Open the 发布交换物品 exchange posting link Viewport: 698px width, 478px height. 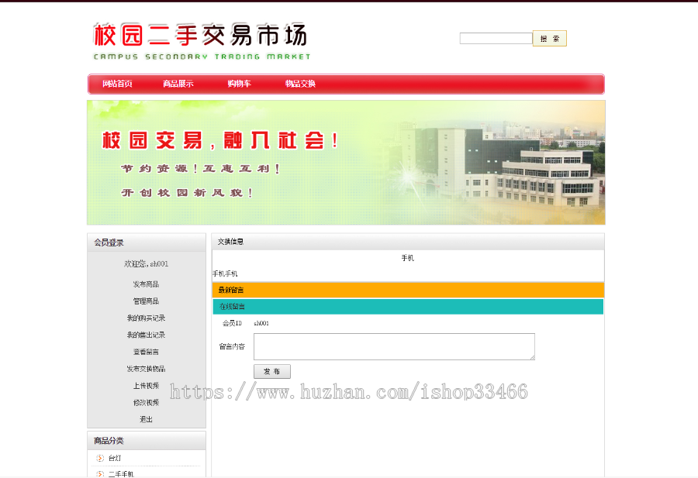click(x=147, y=368)
